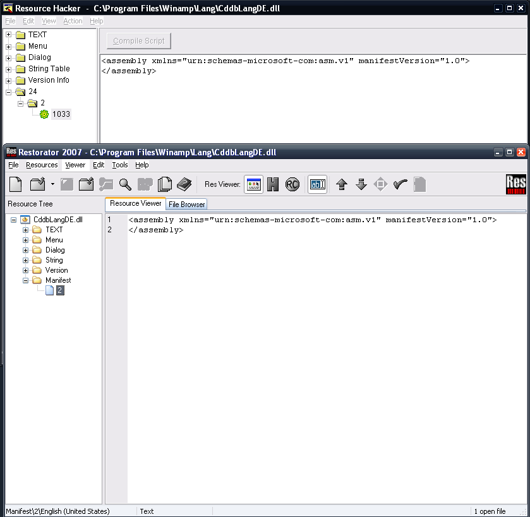Collapse subfolder 2 in Resource Hacker
Viewport: 530px width, 517px height.
20,104
